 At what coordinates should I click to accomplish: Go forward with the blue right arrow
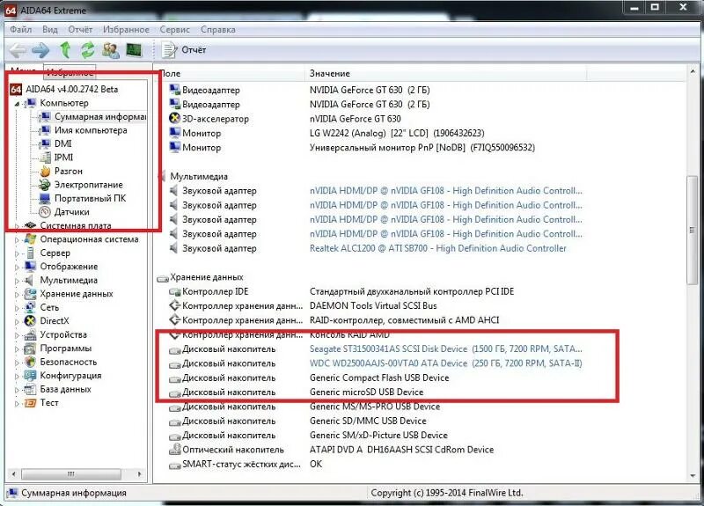coord(40,50)
